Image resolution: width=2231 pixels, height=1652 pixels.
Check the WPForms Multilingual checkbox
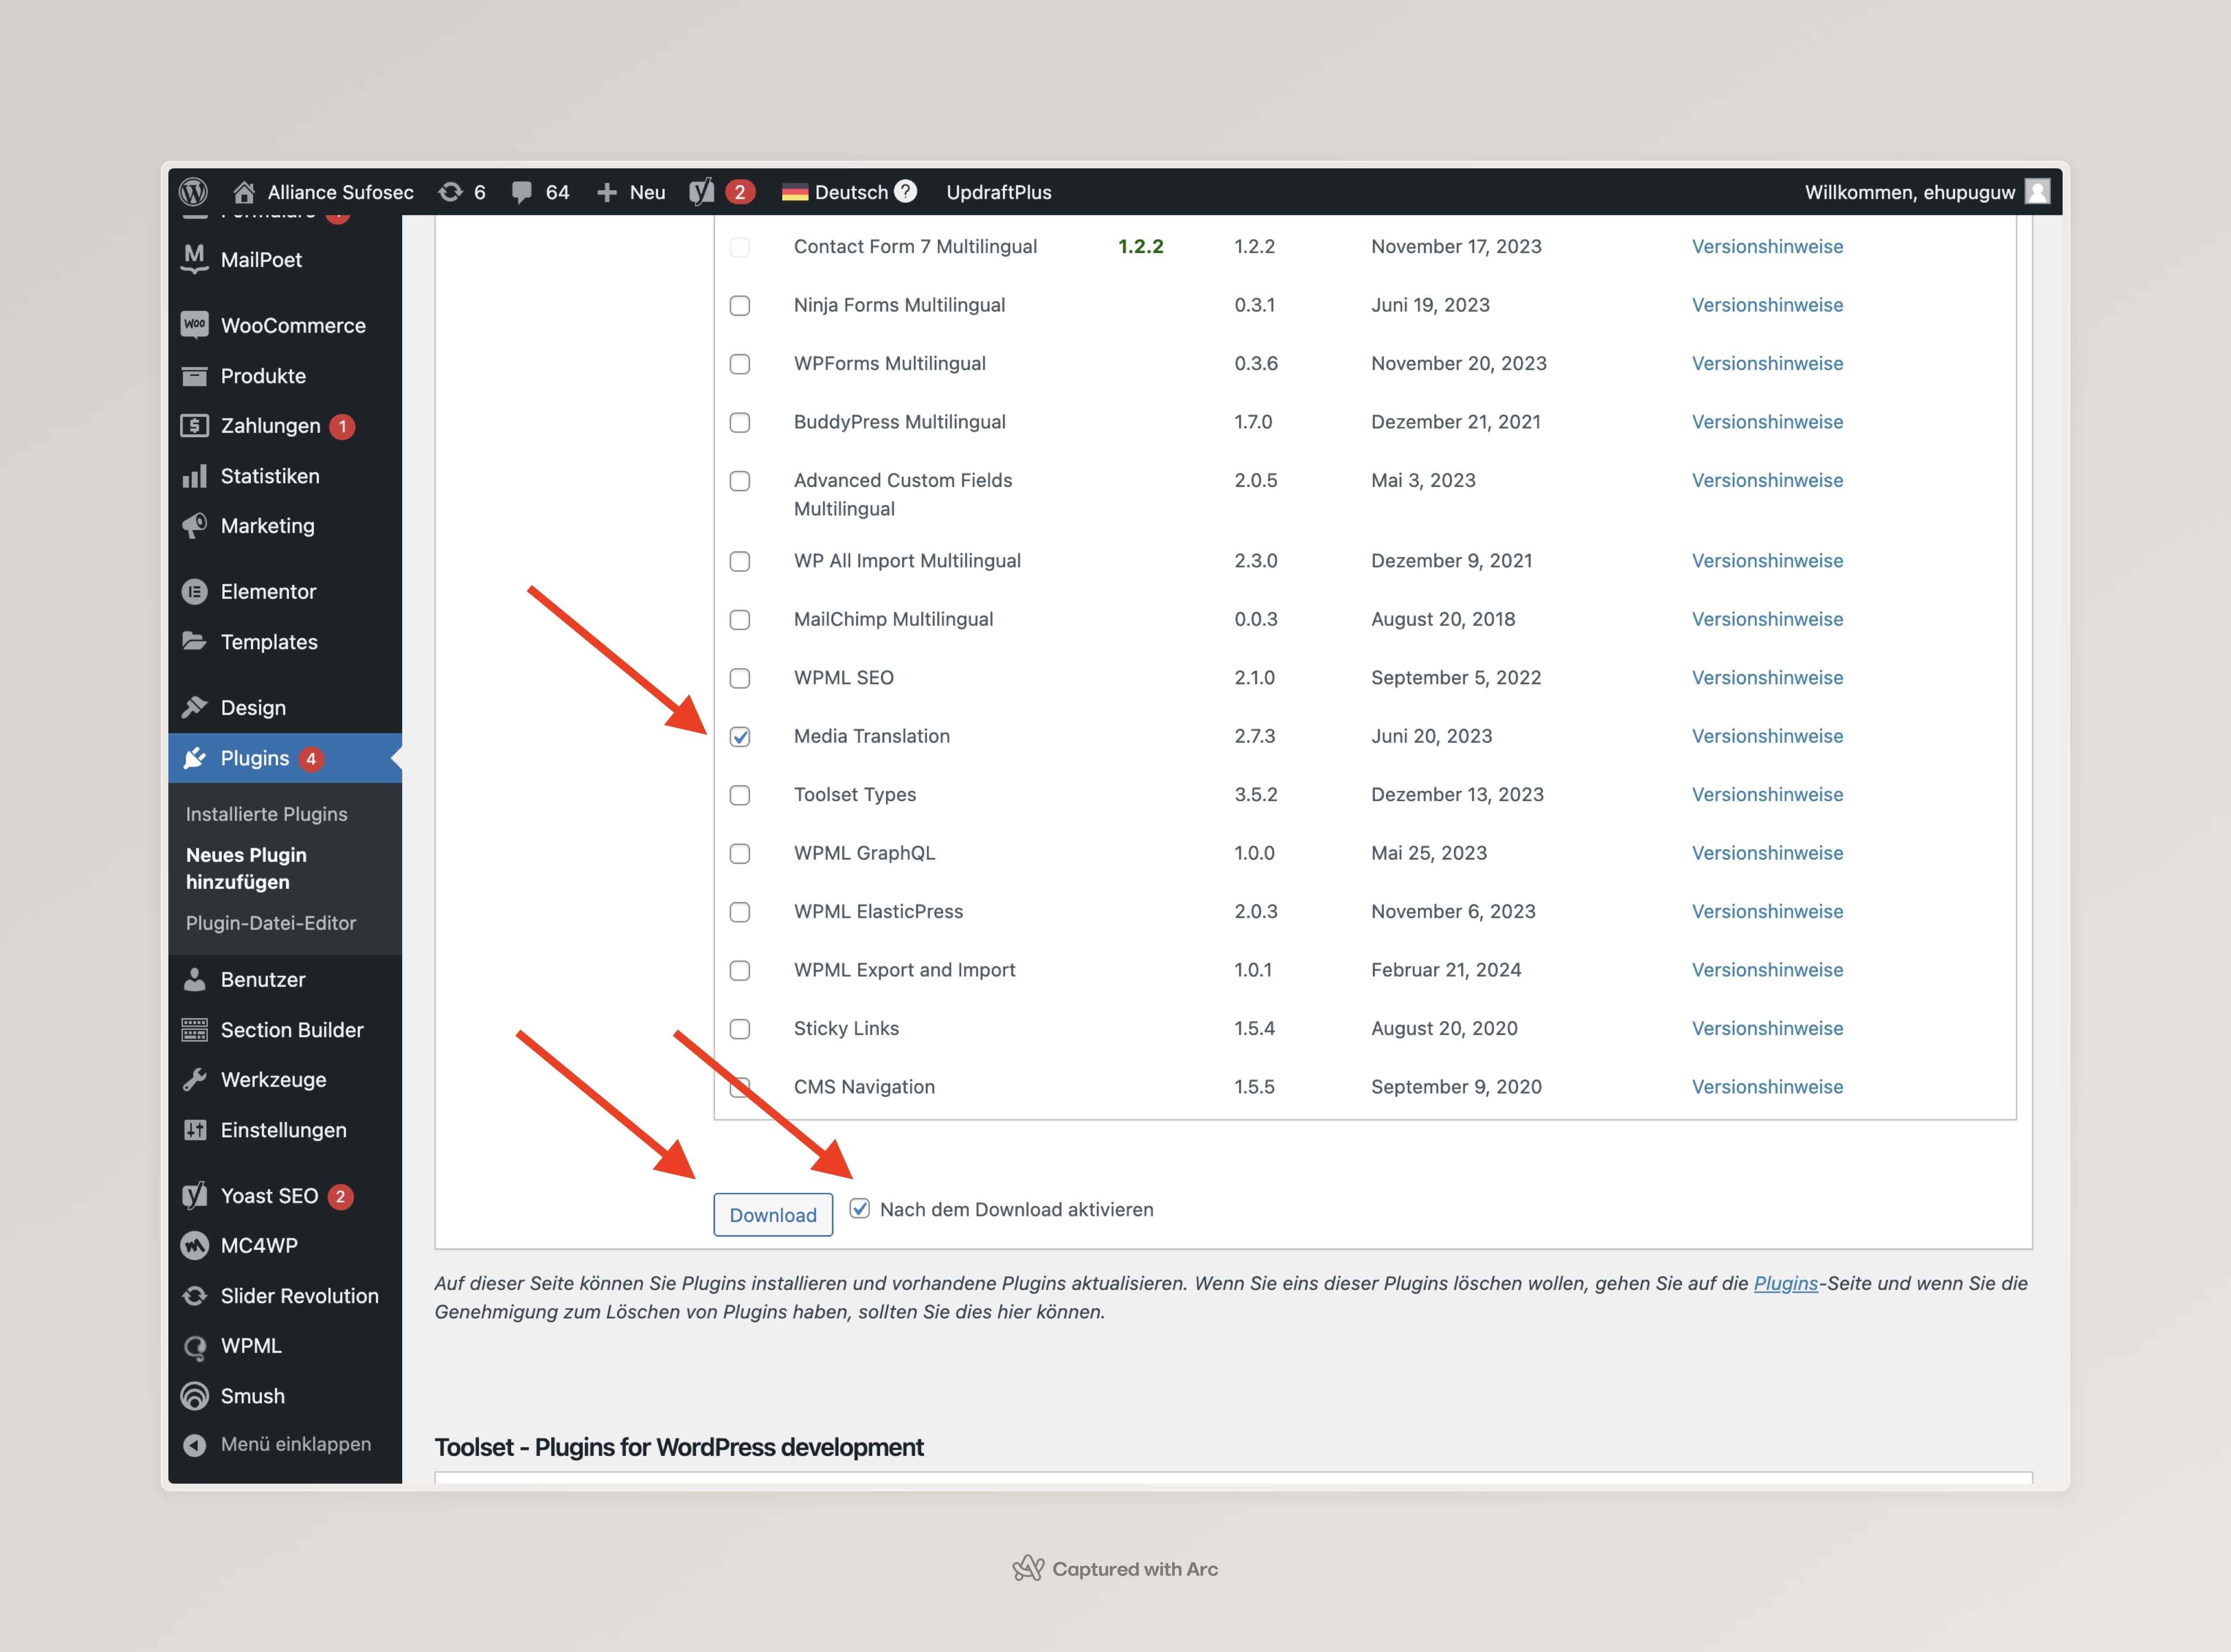point(740,364)
